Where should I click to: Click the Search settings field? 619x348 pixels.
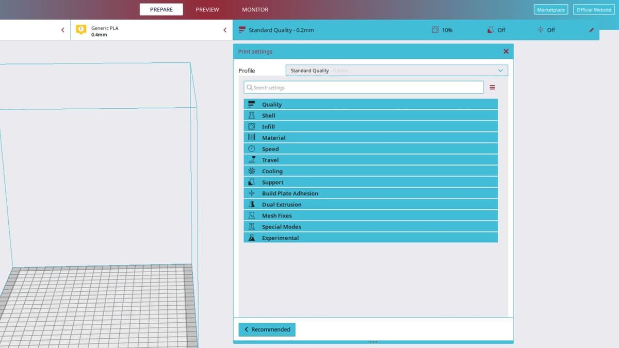click(x=364, y=88)
